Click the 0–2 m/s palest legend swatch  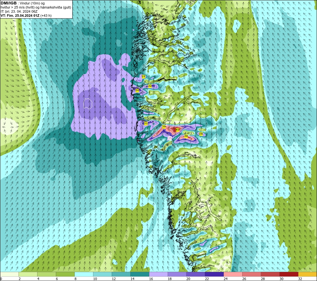[x=9, y=274]
